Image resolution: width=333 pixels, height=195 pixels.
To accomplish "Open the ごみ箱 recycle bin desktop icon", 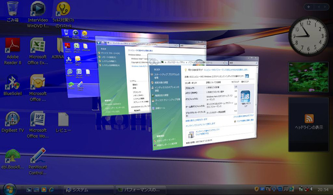I will point(12,12).
